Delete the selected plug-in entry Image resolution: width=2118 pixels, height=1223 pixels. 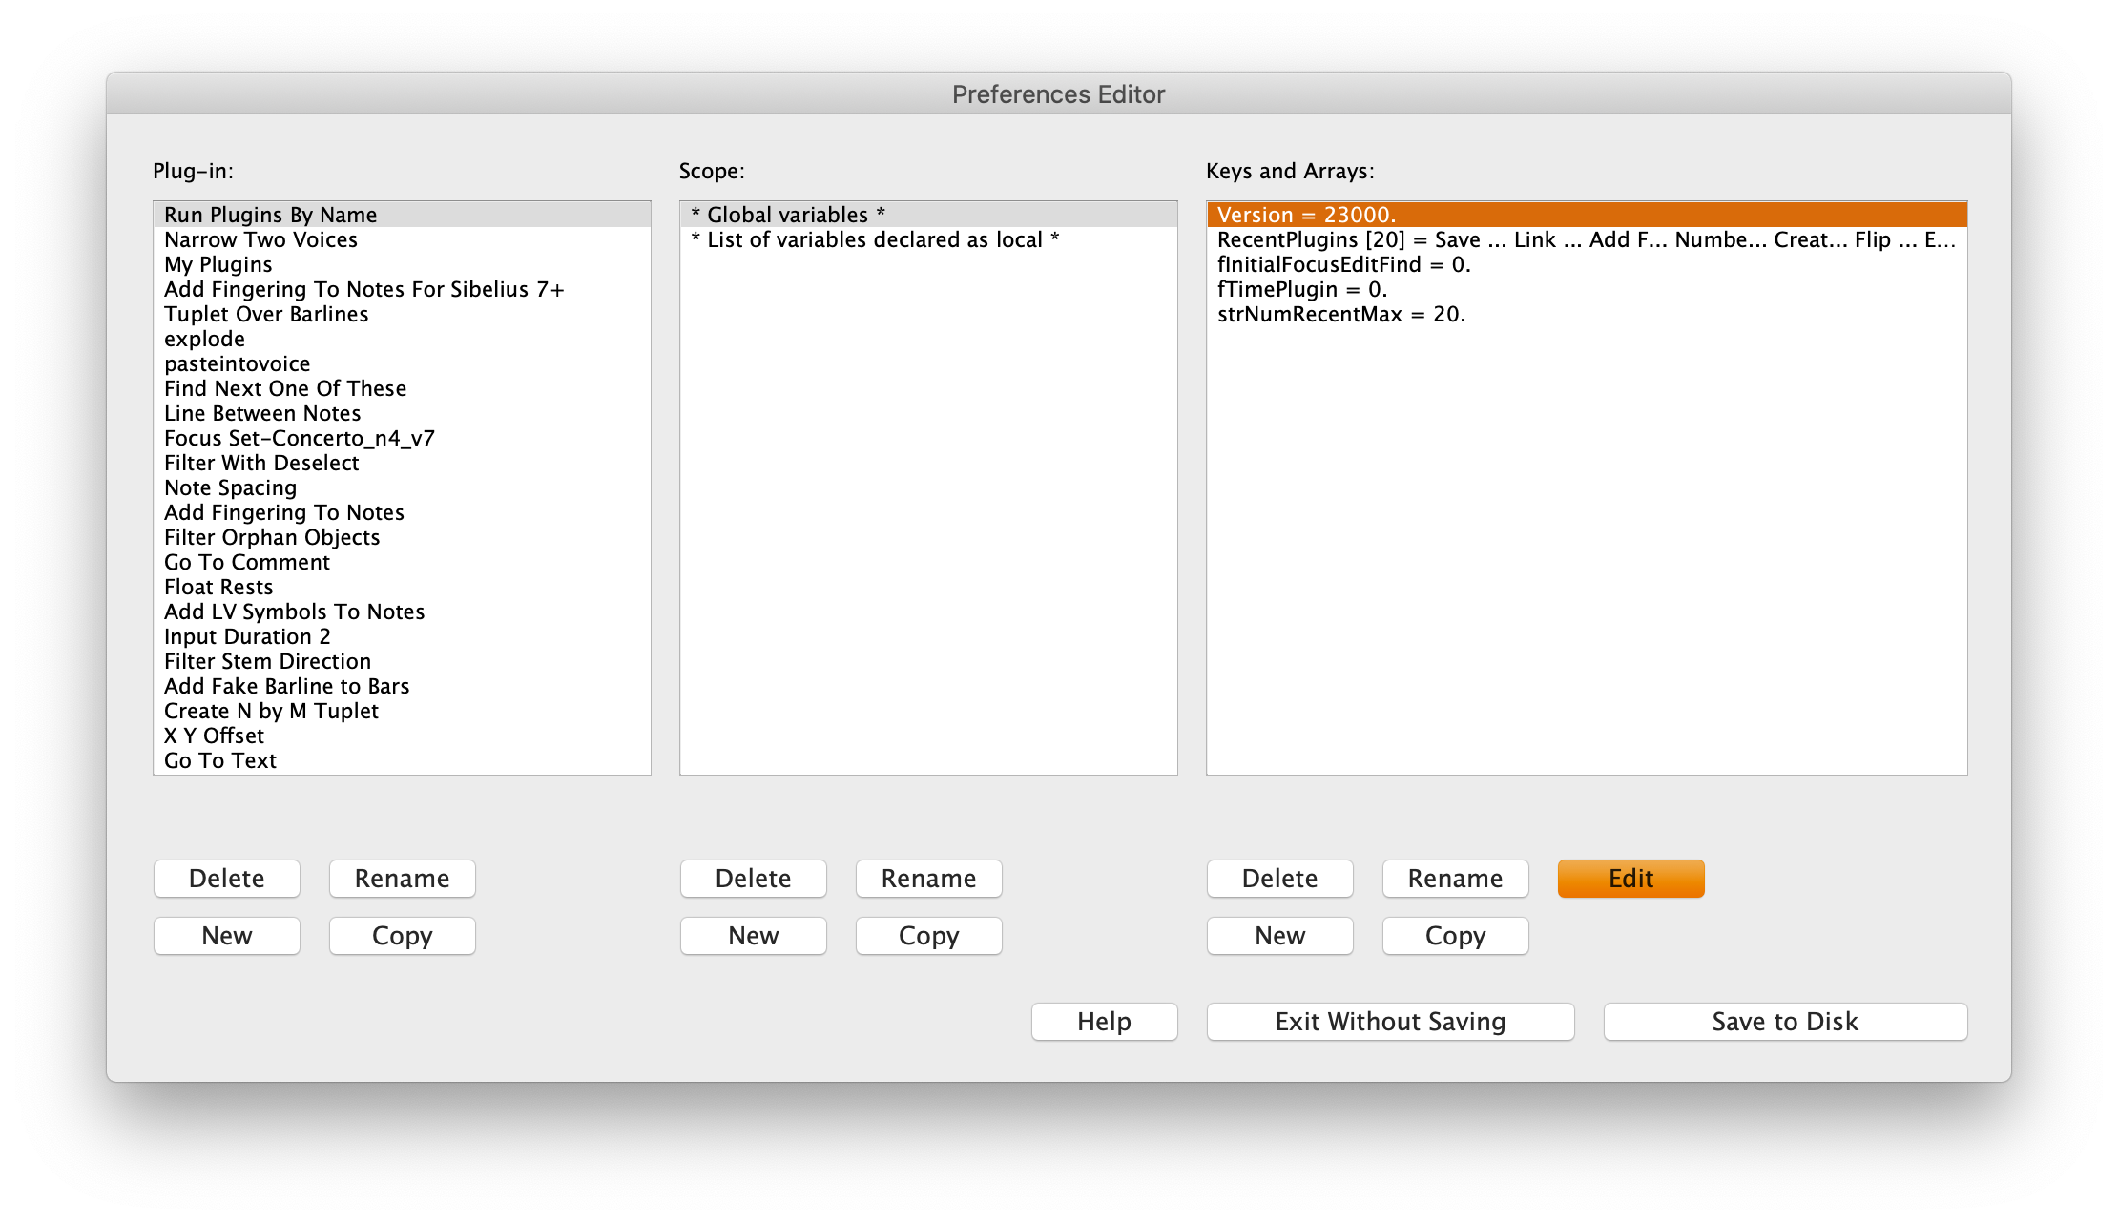pyautogui.click(x=226, y=879)
